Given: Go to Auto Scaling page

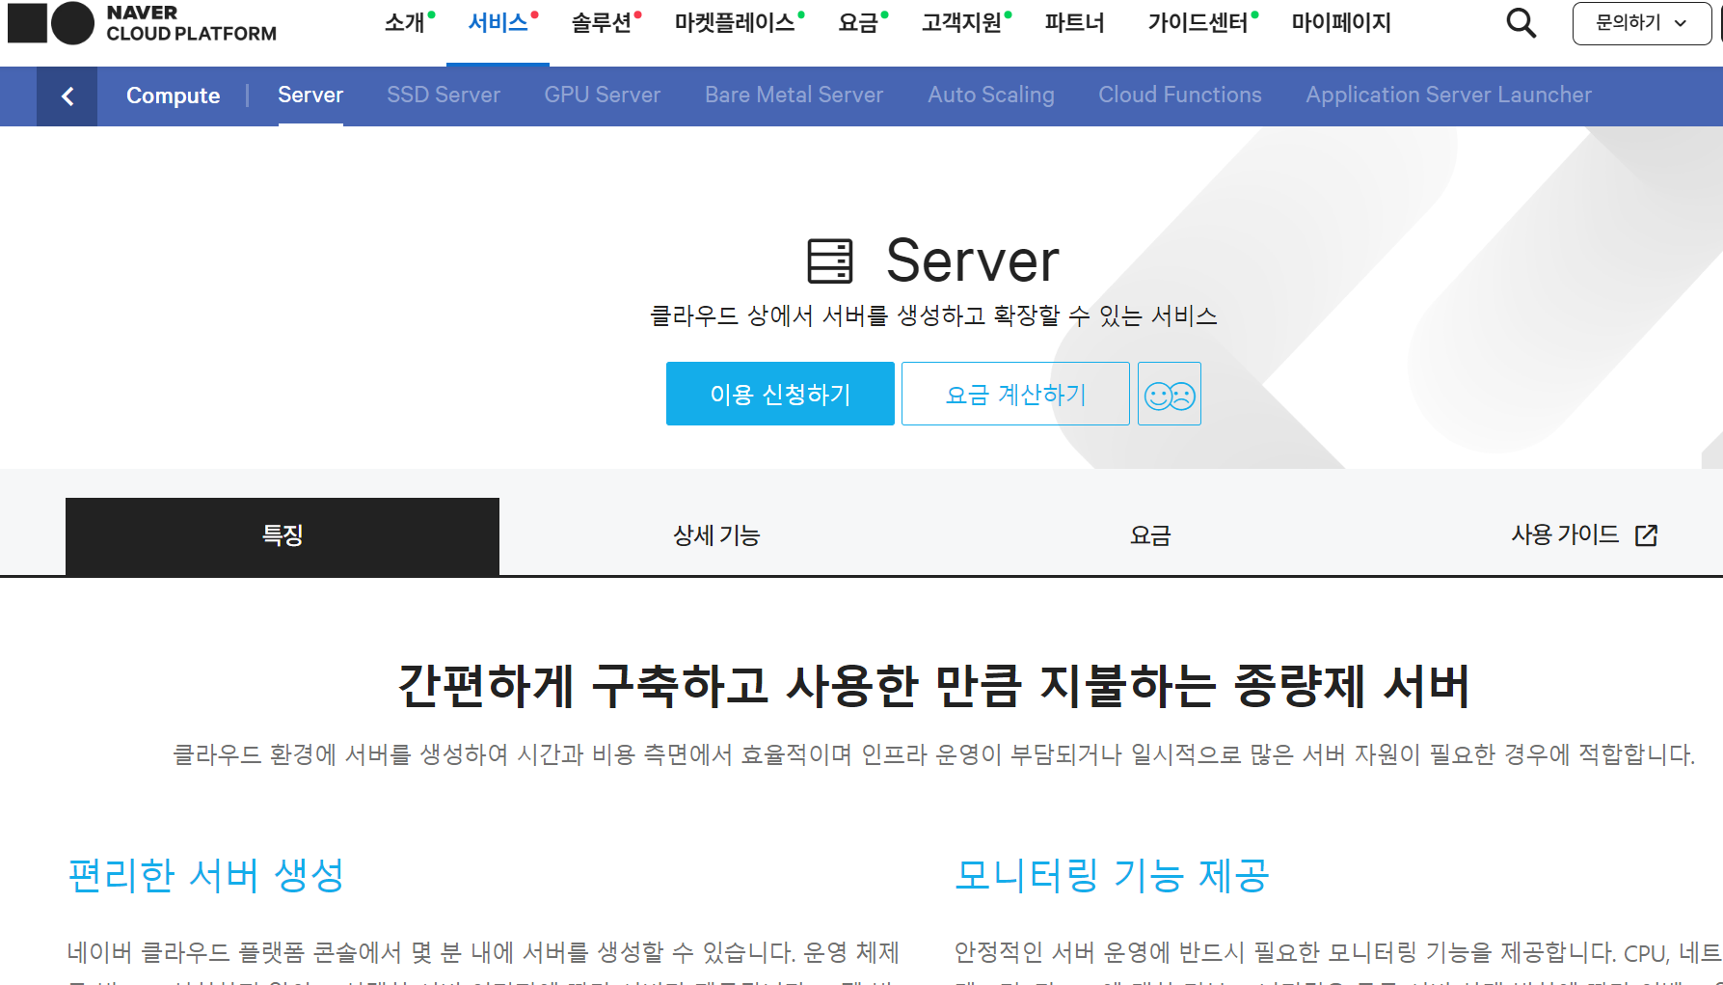Looking at the screenshot, I should pos(991,95).
